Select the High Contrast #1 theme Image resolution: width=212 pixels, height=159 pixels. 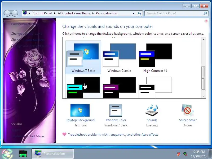click(155, 57)
